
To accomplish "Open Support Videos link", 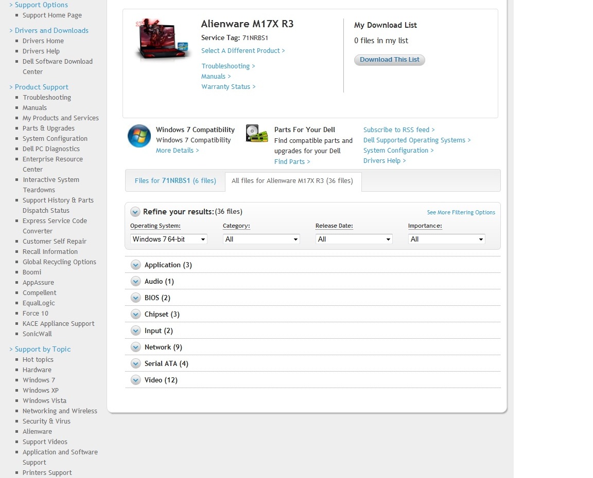I will click(x=45, y=442).
